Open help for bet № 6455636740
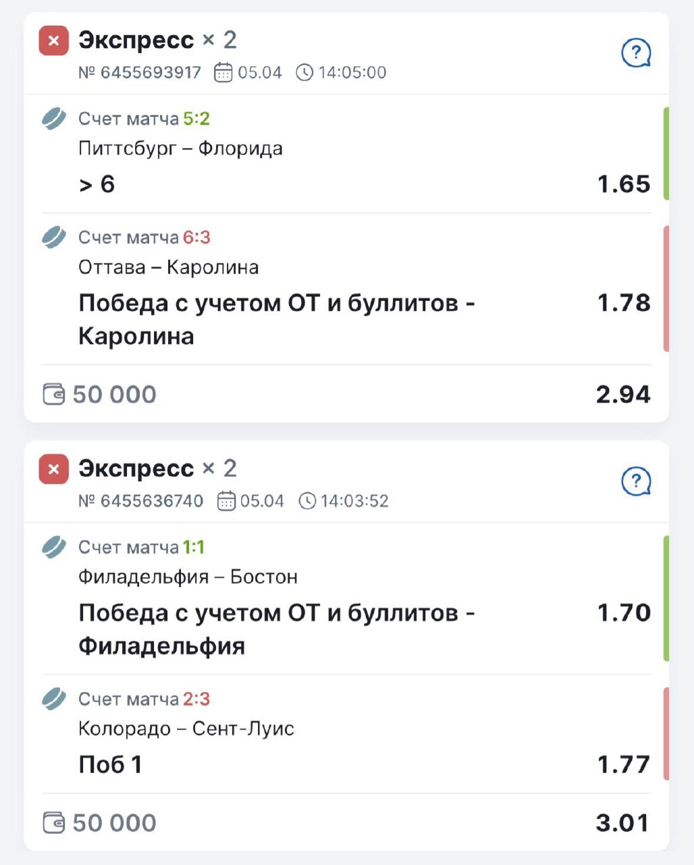The height and width of the screenshot is (865, 694). (x=635, y=481)
